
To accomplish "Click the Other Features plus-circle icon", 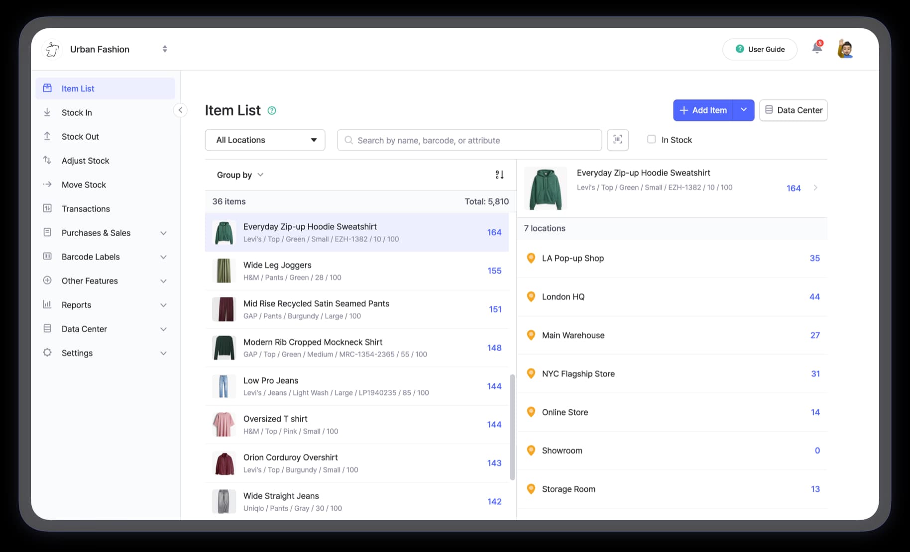I will [x=47, y=280].
